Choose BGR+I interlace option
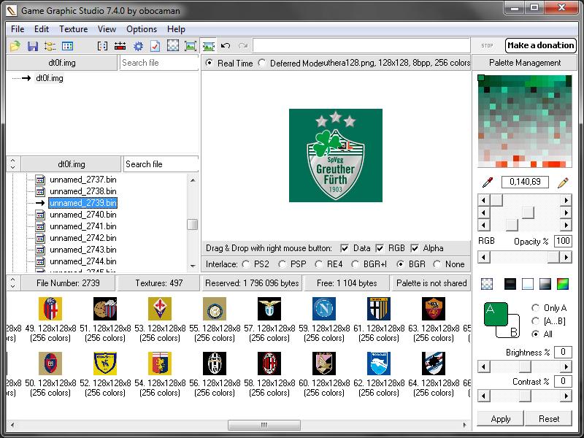 tap(356, 264)
